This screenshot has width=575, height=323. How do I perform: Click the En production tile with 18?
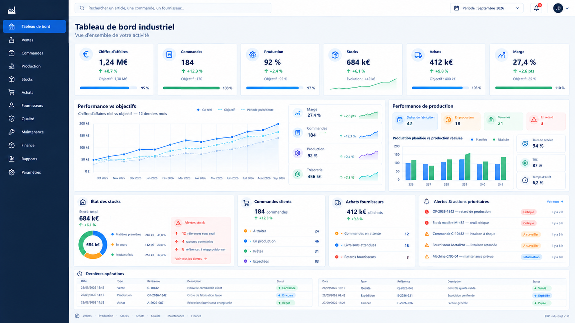[x=461, y=121]
